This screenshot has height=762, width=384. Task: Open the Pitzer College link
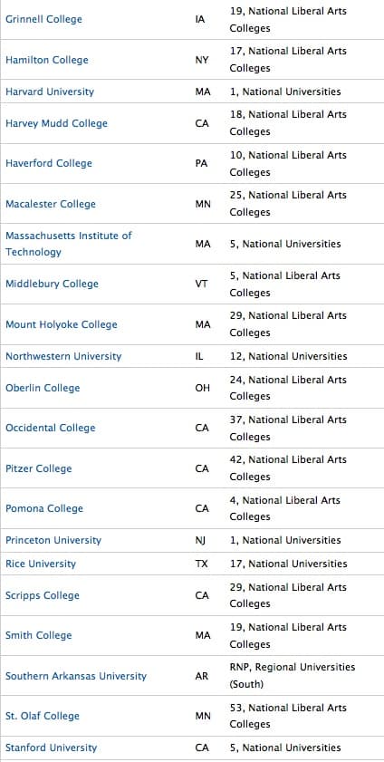click(x=38, y=468)
